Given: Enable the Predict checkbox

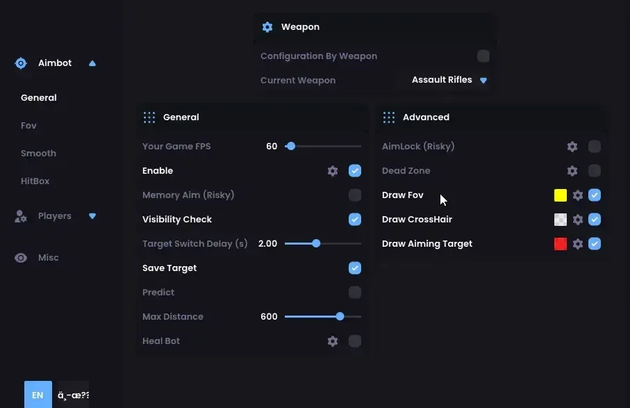Looking at the screenshot, I should click(x=355, y=292).
